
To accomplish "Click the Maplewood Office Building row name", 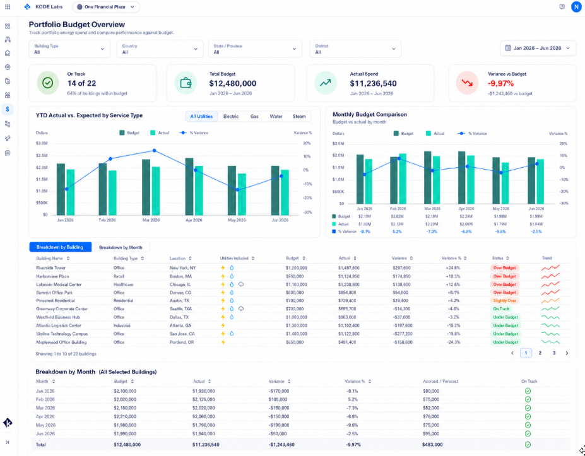I will pyautogui.click(x=61, y=342).
